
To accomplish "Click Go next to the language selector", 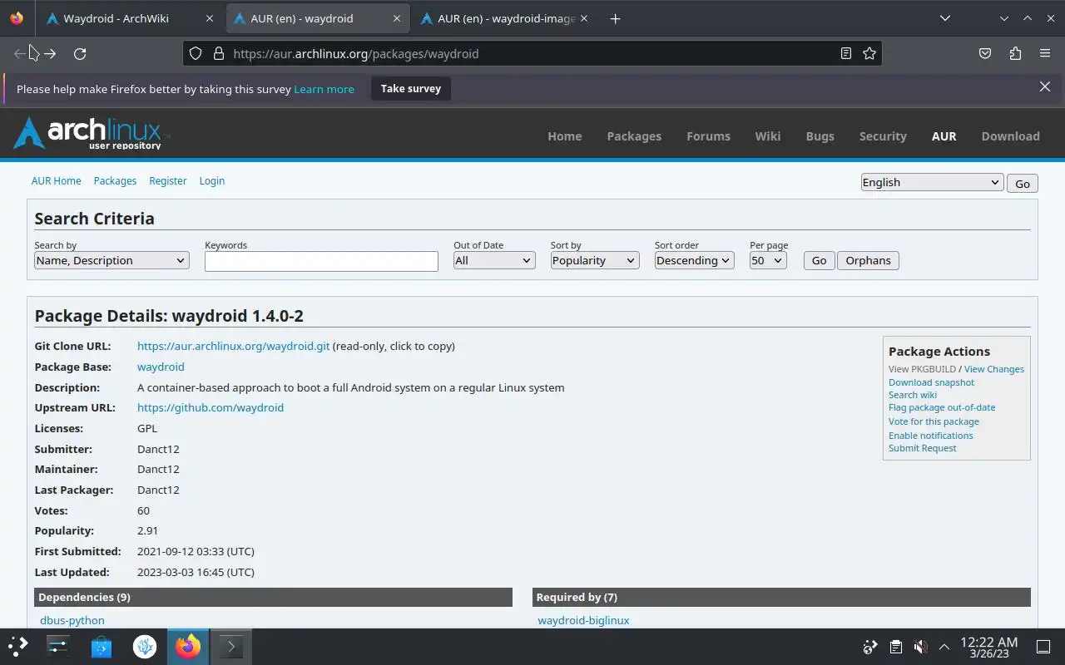I will [1023, 184].
